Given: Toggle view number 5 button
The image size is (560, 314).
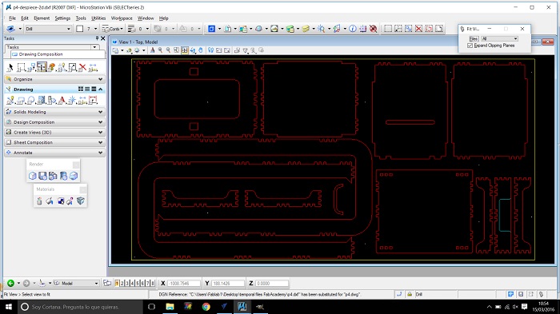Looking at the screenshot, I should tap(137, 284).
